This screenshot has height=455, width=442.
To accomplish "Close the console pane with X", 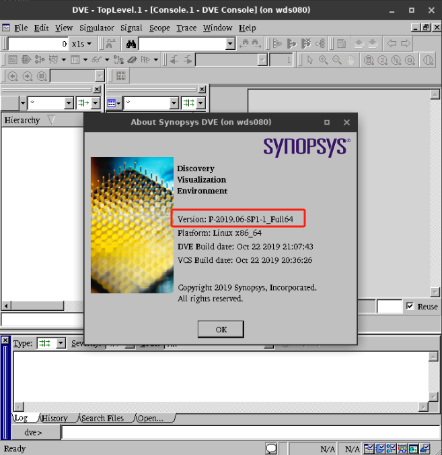I will coord(6,341).
